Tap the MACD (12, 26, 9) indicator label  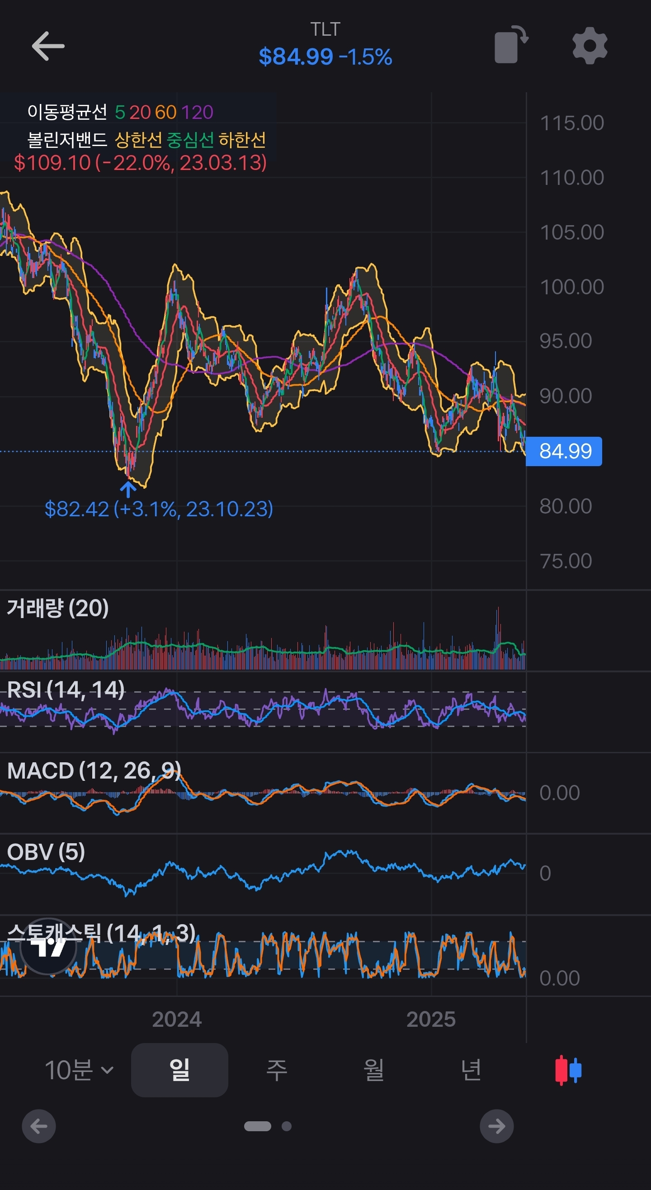94,771
